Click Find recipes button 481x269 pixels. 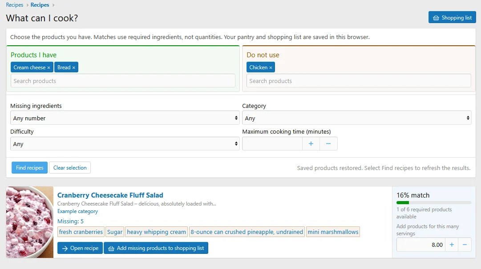[x=29, y=168]
